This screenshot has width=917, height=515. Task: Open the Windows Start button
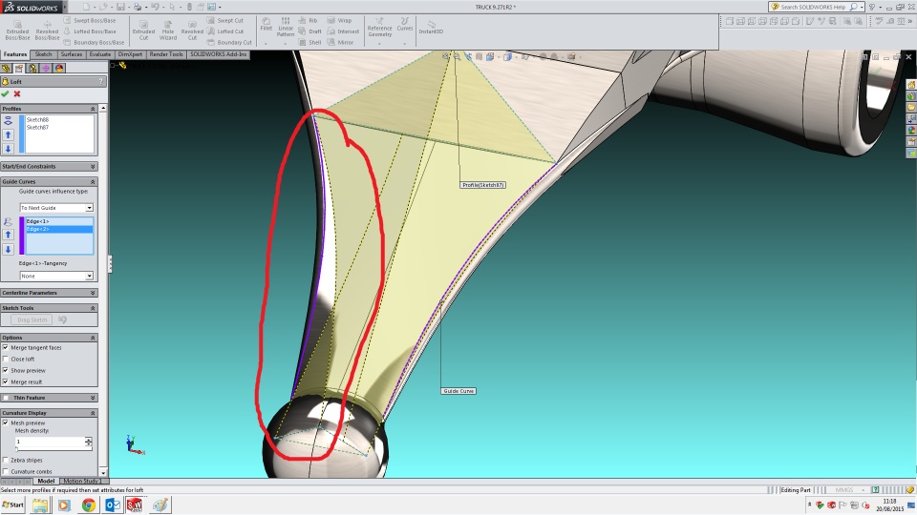[x=12, y=505]
